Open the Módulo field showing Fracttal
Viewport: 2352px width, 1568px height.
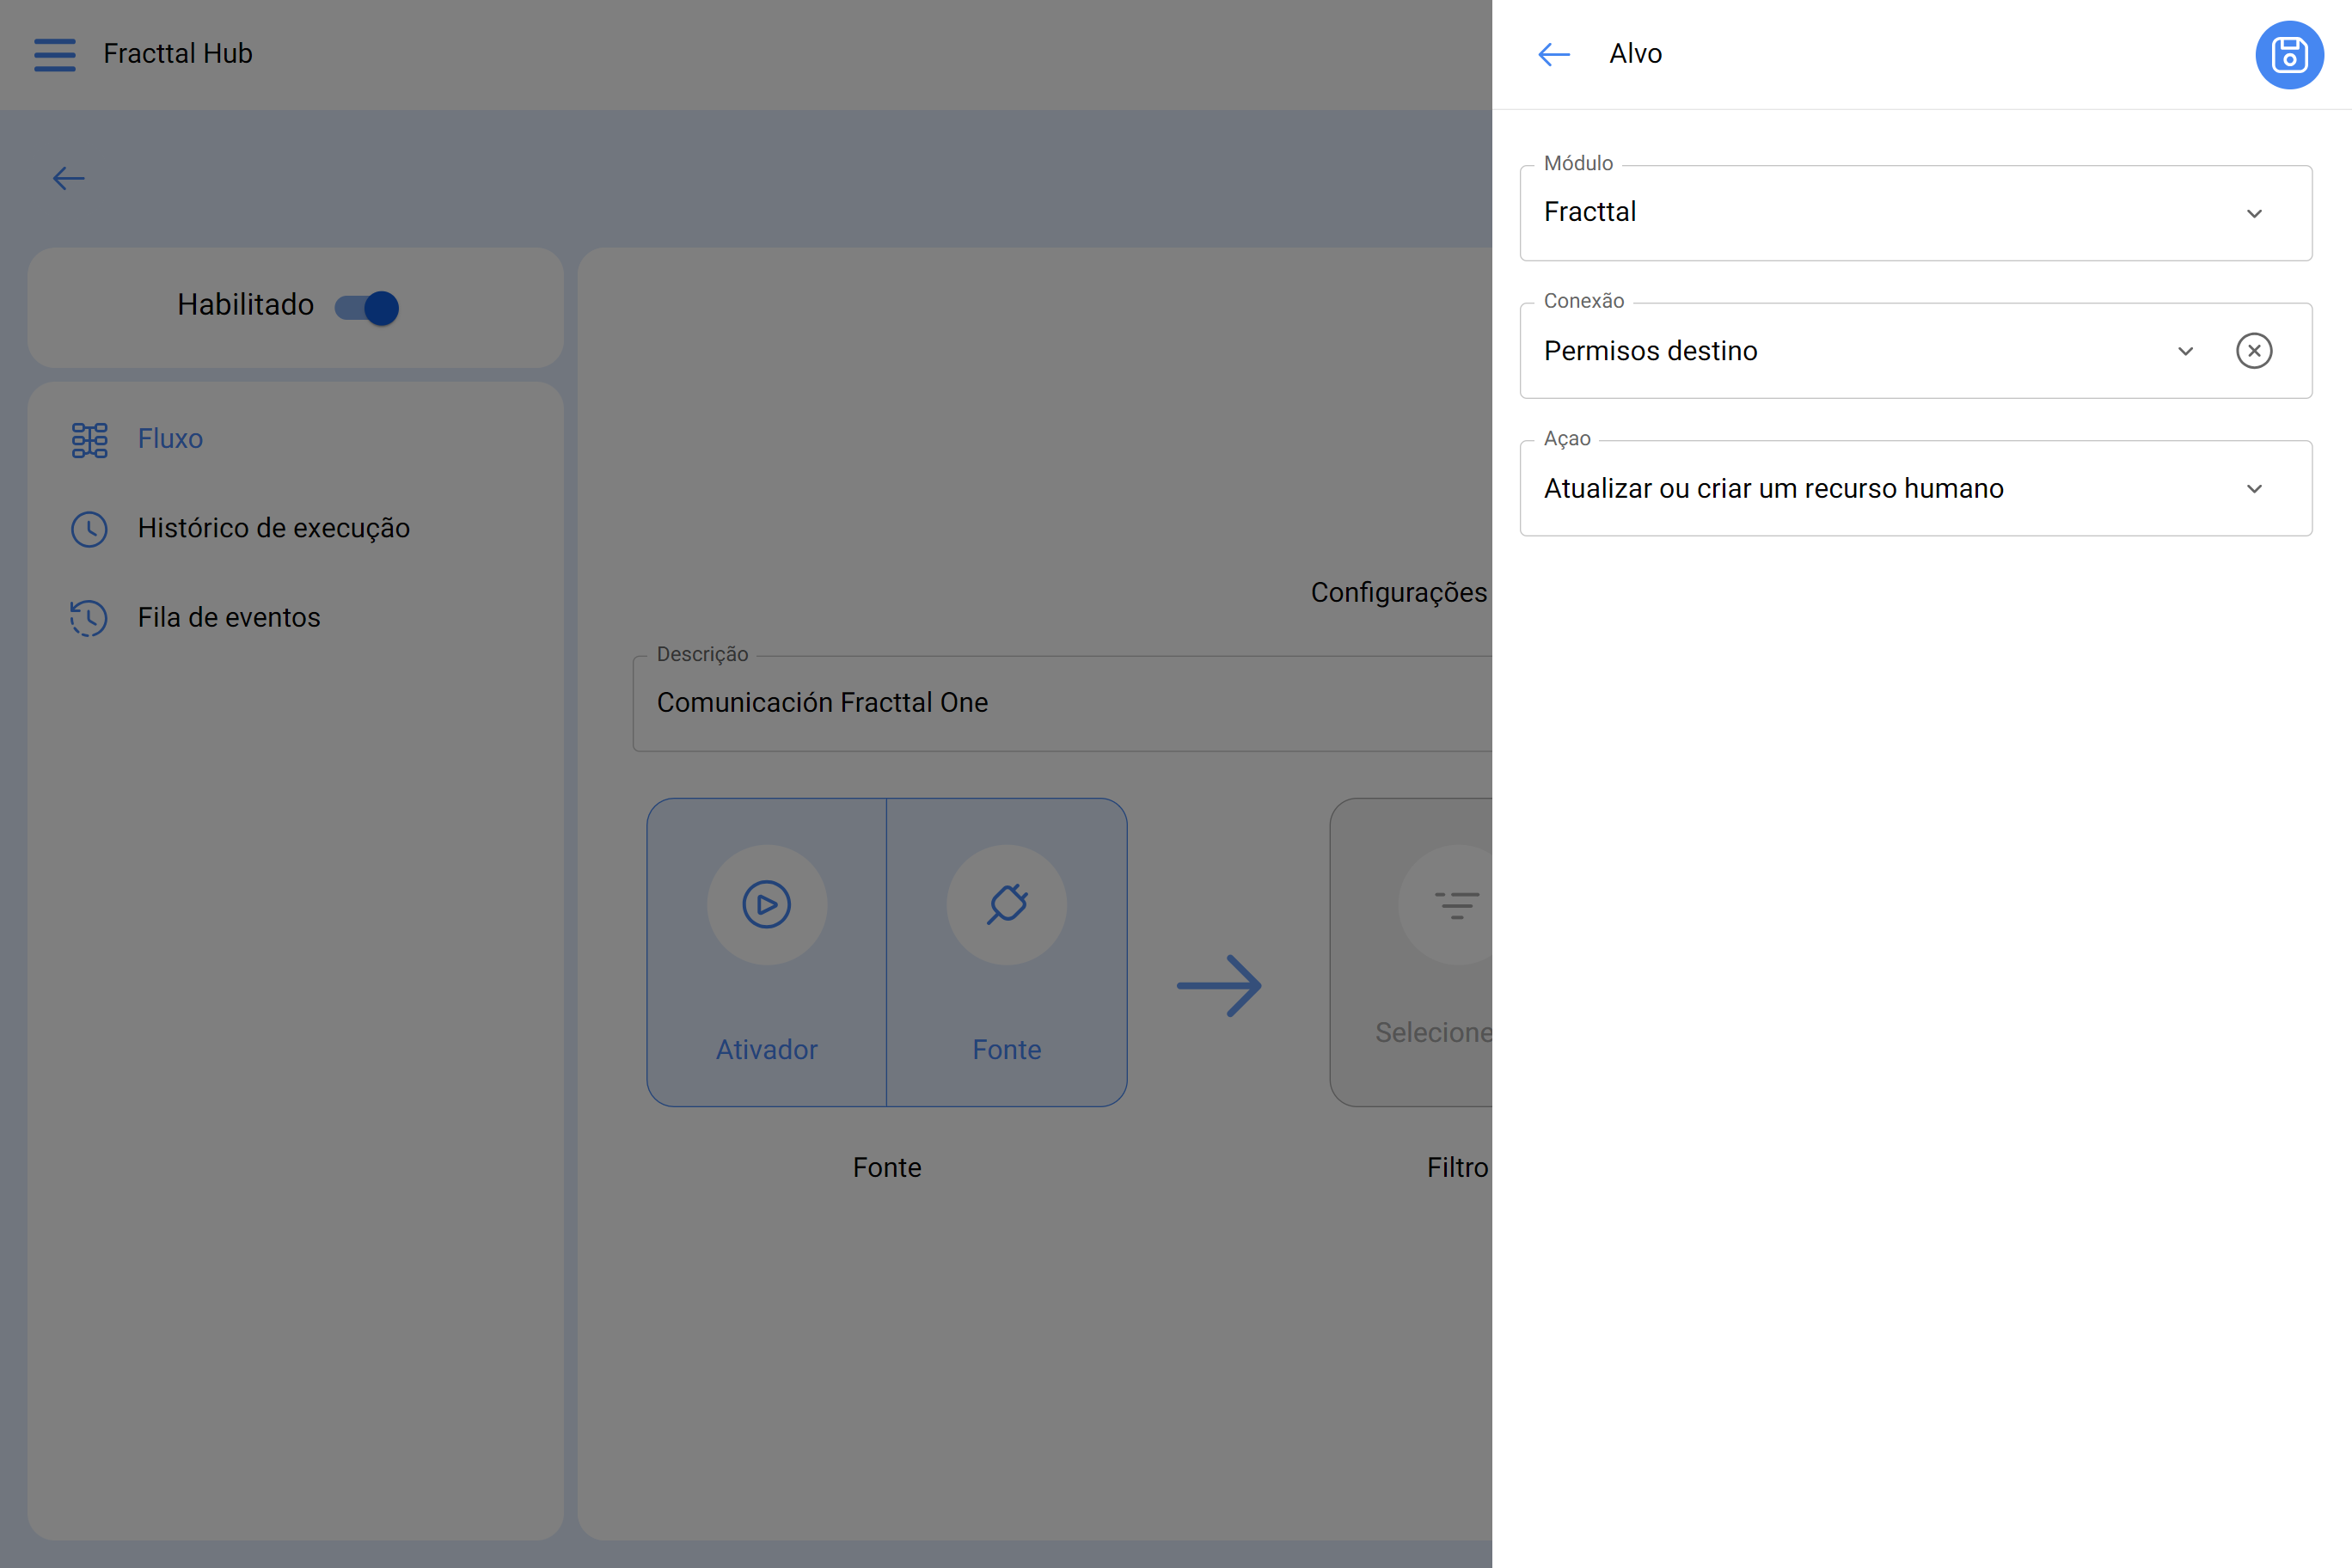[x=1915, y=213]
